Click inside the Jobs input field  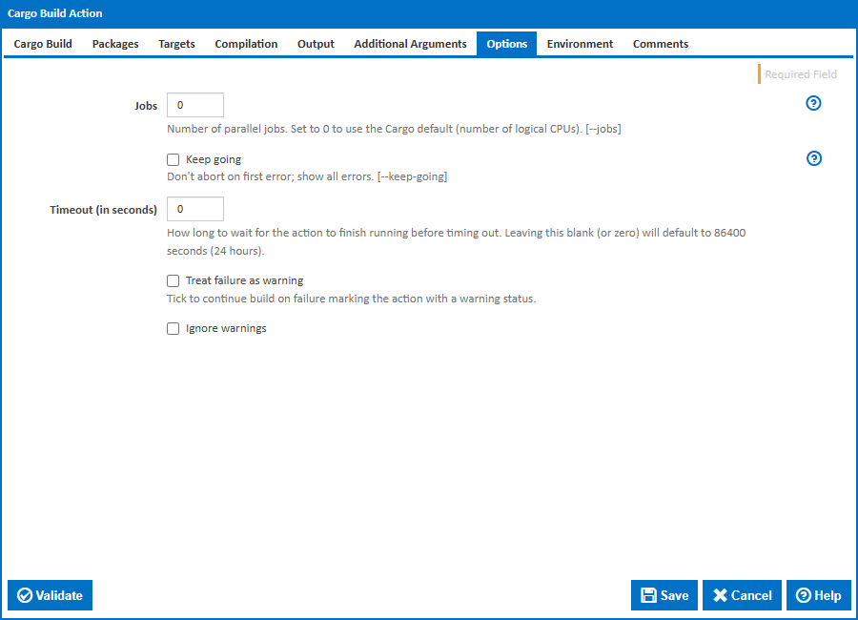click(x=194, y=104)
